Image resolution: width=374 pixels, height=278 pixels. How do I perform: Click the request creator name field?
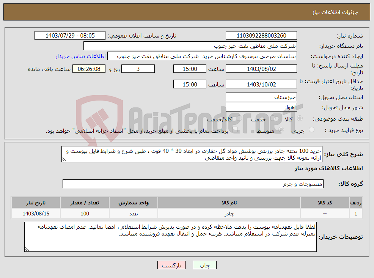coord(202,56)
